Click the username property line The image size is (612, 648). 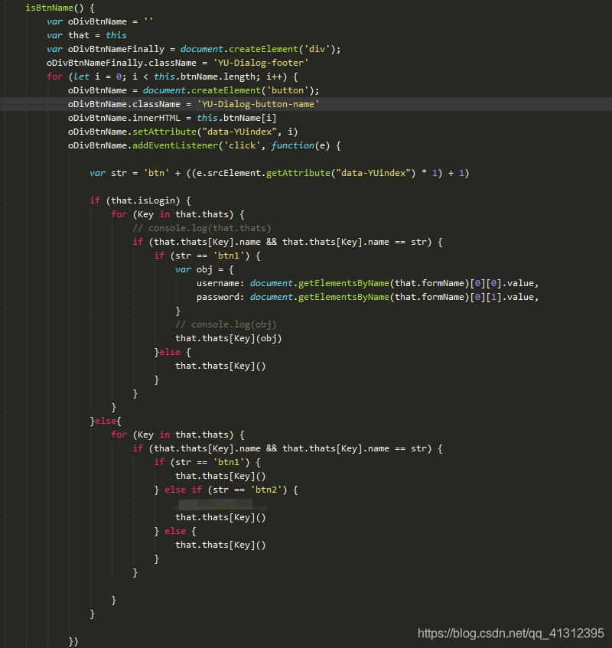[368, 283]
